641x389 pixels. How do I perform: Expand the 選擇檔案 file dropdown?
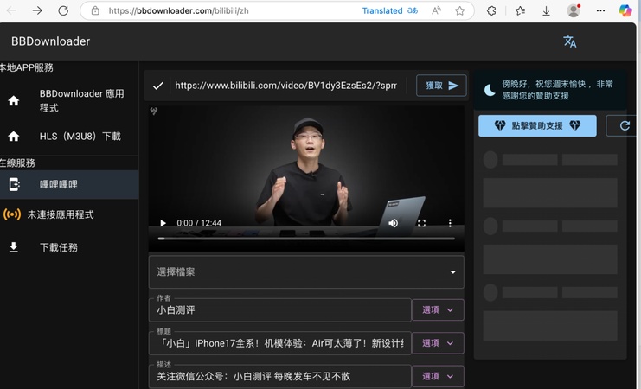coord(306,271)
